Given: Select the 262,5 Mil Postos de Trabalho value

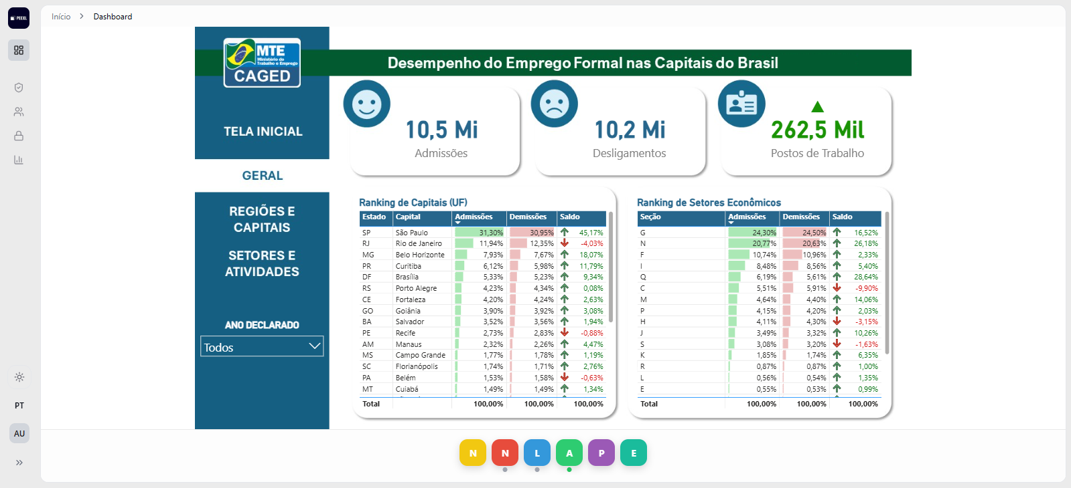Looking at the screenshot, I should 817,130.
